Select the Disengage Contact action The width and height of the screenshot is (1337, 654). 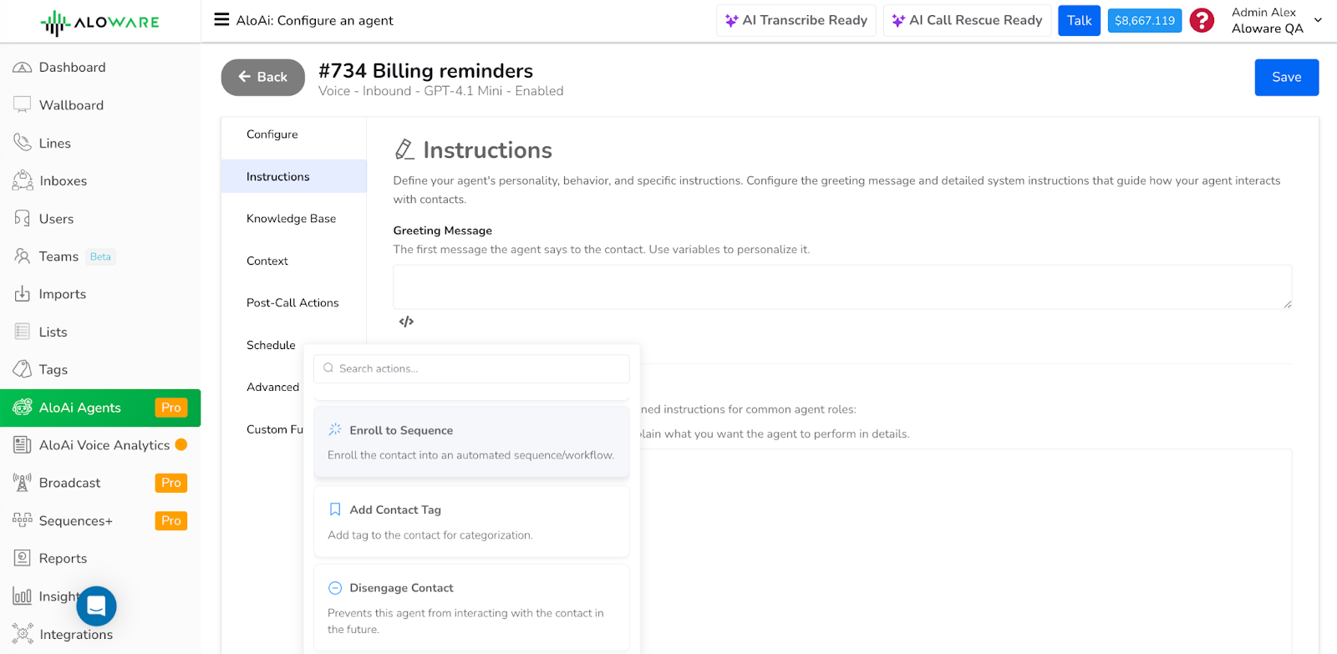point(471,607)
